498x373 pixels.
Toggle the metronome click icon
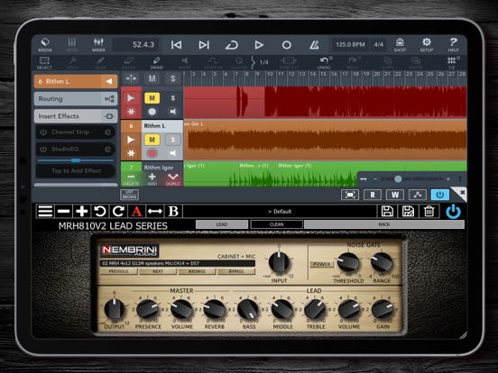314,45
